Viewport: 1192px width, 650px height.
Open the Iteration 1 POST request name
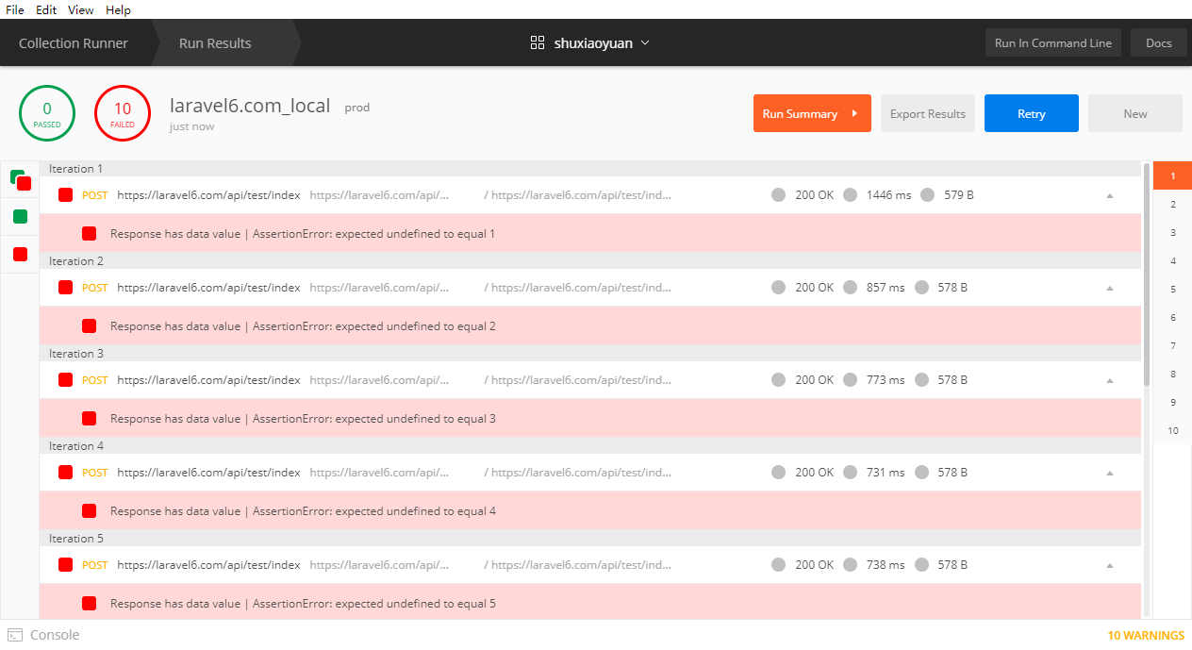tap(208, 195)
